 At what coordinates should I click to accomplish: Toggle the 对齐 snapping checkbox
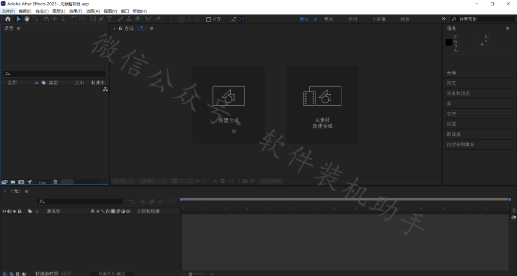pos(208,19)
